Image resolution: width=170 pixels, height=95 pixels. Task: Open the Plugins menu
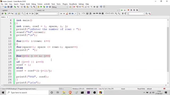pyautogui.click(x=65, y=4)
